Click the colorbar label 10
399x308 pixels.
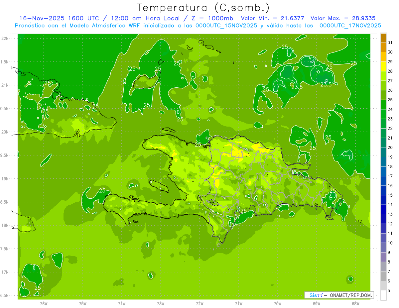click(x=390, y=243)
